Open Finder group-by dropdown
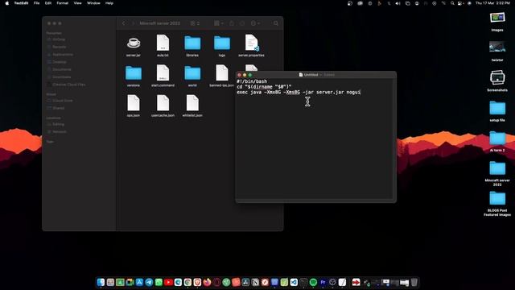The width and height of the screenshot is (515, 290). coord(219,23)
